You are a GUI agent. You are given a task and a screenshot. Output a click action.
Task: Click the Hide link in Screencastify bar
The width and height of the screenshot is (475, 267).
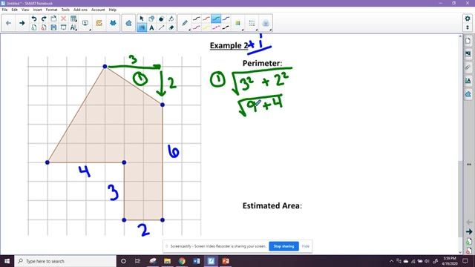305,246
